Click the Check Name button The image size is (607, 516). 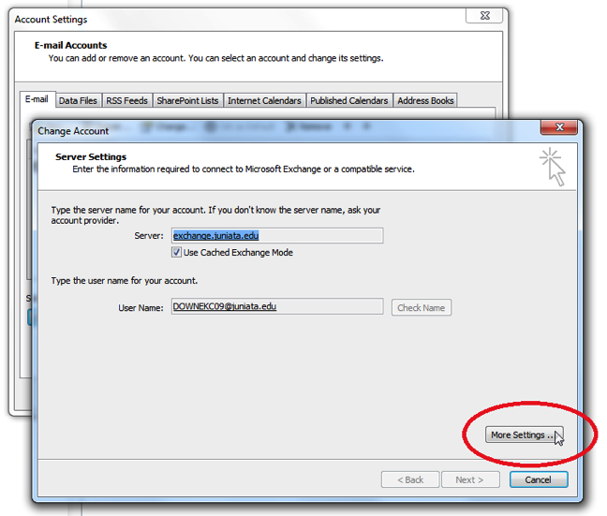422,308
